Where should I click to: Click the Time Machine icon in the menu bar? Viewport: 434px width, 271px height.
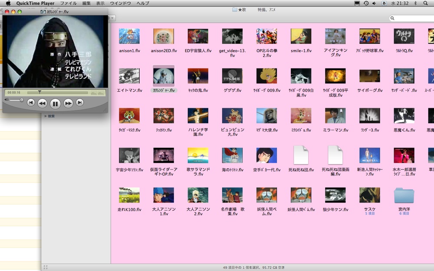[x=366, y=3]
